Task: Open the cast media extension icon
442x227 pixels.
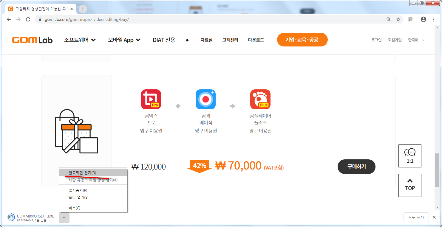Action: 410,19
